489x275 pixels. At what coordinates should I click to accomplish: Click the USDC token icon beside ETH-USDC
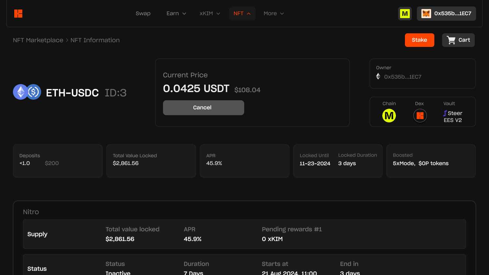[x=34, y=92]
